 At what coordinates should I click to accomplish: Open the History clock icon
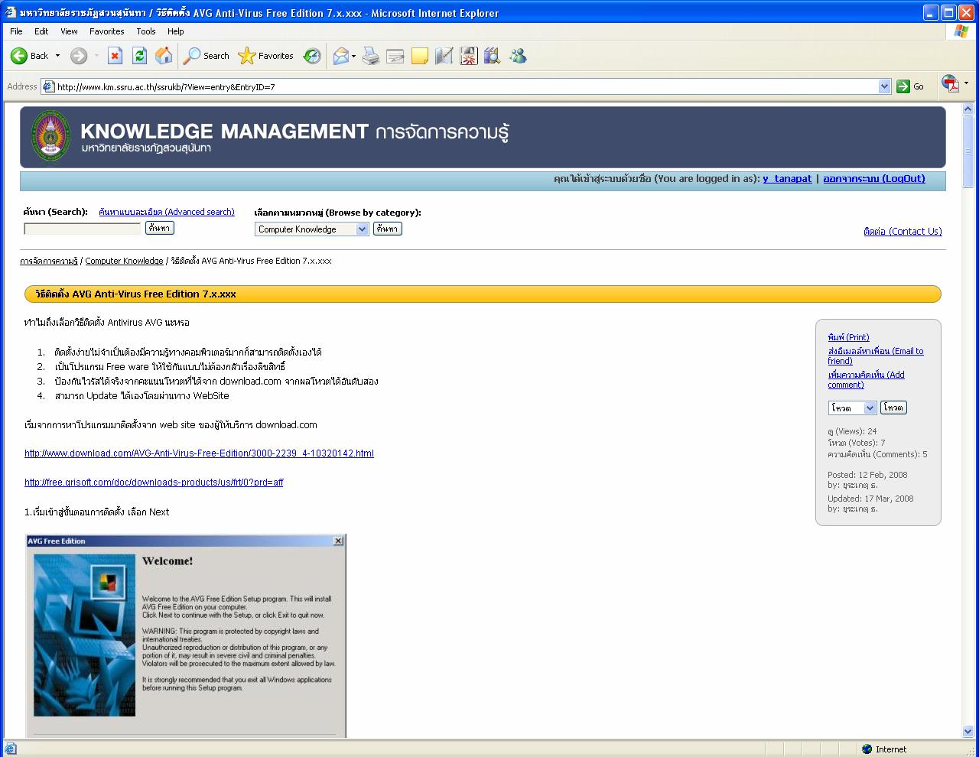(x=312, y=56)
